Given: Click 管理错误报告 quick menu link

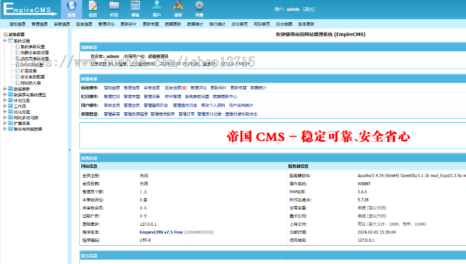Looking at the screenshot, I should pos(163,114).
